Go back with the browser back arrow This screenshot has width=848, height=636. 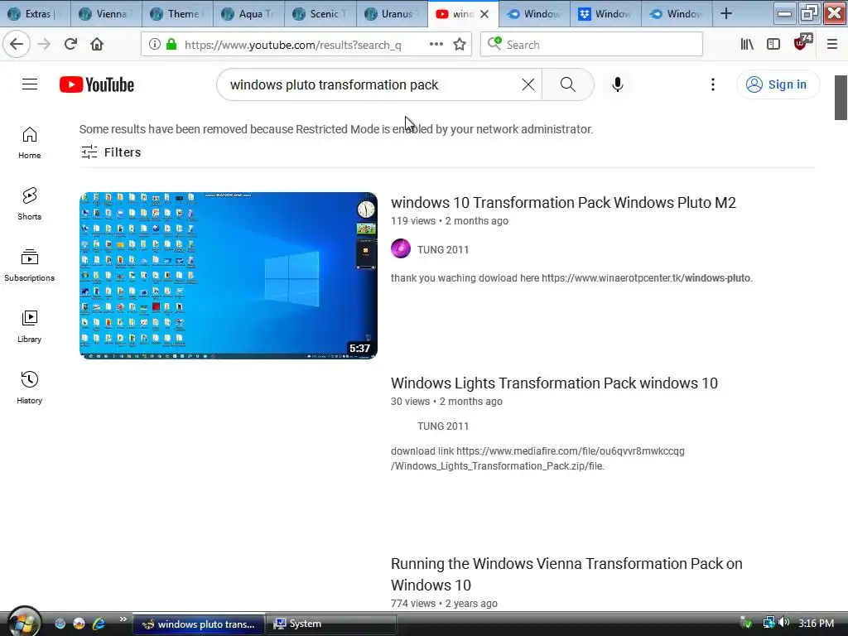click(x=17, y=45)
